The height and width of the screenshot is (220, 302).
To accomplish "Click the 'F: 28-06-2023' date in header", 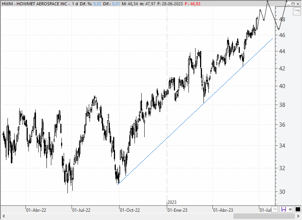I will coord(170,4).
